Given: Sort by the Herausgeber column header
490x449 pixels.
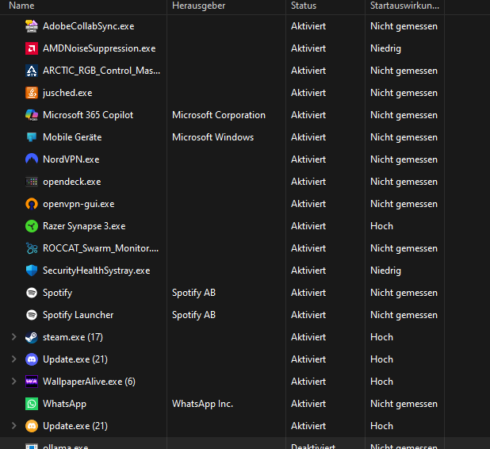Looking at the screenshot, I should (198, 6).
